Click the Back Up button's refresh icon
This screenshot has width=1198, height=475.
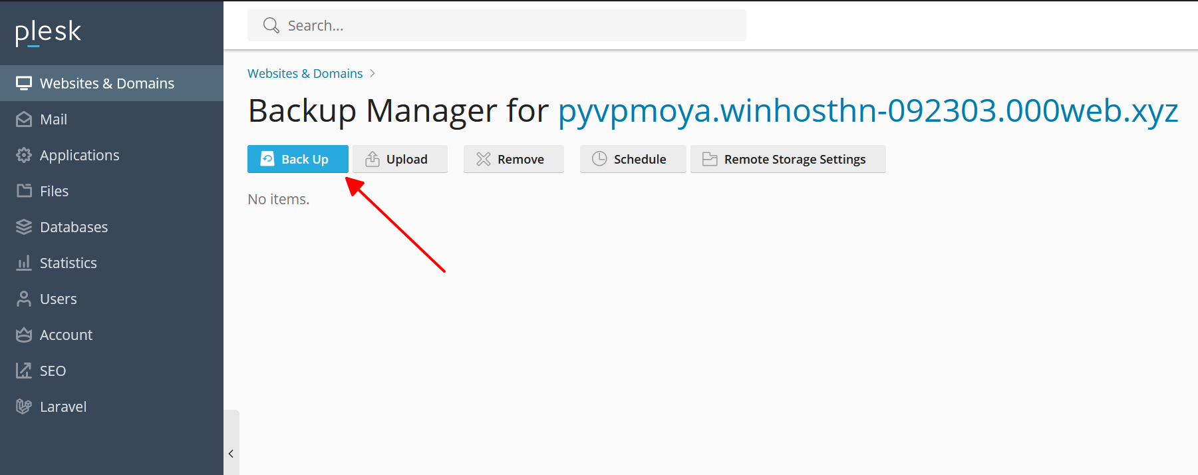pos(267,158)
